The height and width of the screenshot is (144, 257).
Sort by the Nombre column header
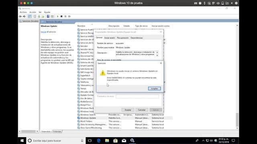point(92,26)
